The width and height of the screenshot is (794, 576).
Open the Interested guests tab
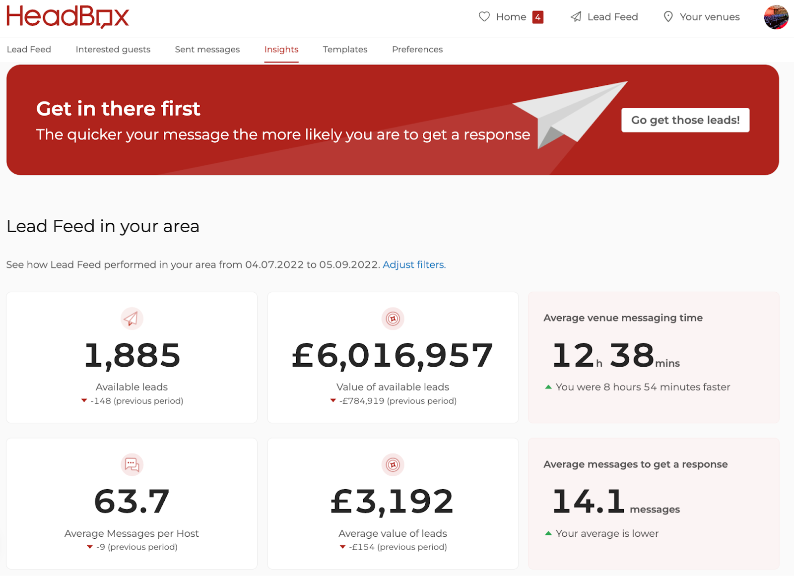pyautogui.click(x=113, y=49)
